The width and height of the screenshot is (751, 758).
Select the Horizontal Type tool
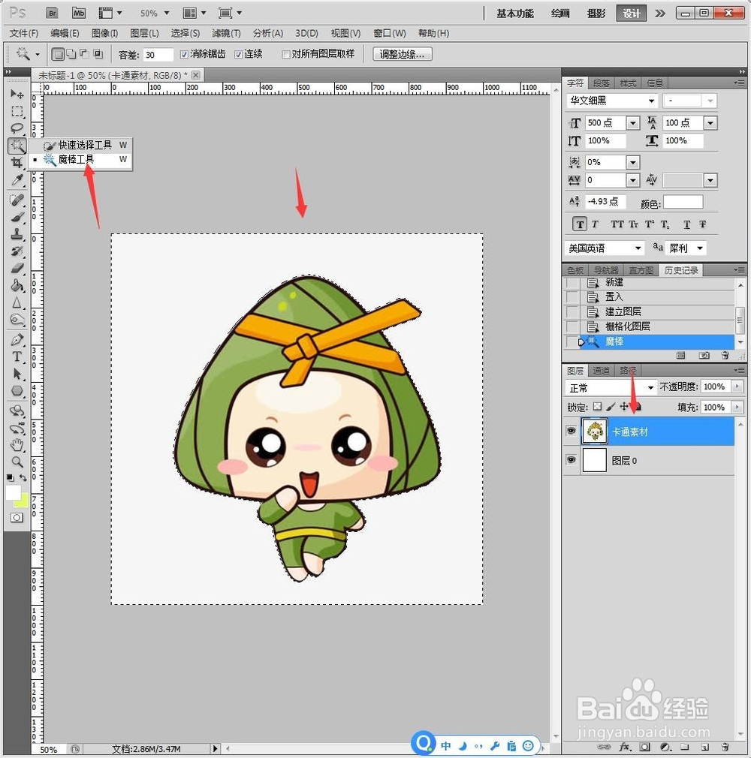17,356
